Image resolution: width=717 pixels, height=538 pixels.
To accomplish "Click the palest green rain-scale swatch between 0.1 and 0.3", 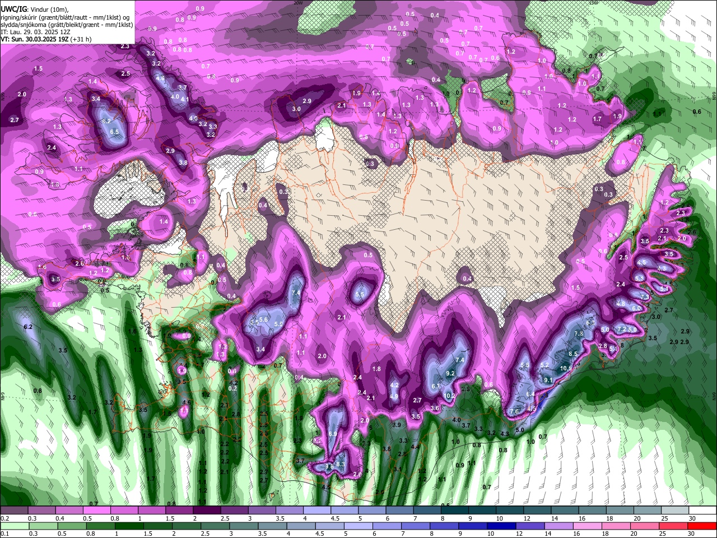I will pyautogui.click(x=14, y=526).
